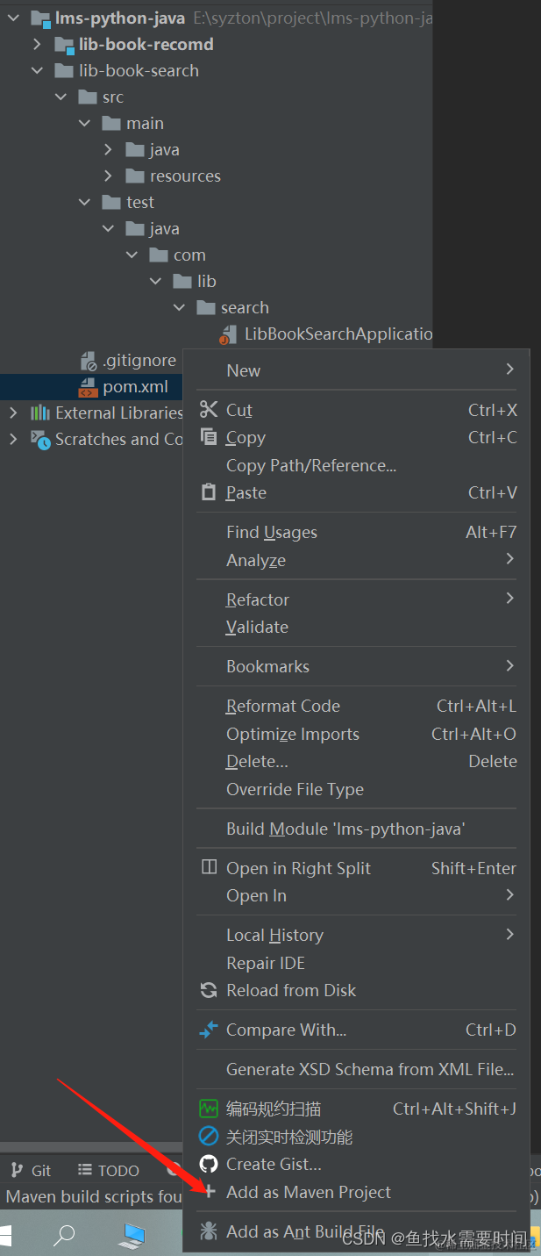
Task: Collapse the src folder chevron
Action: (61, 97)
